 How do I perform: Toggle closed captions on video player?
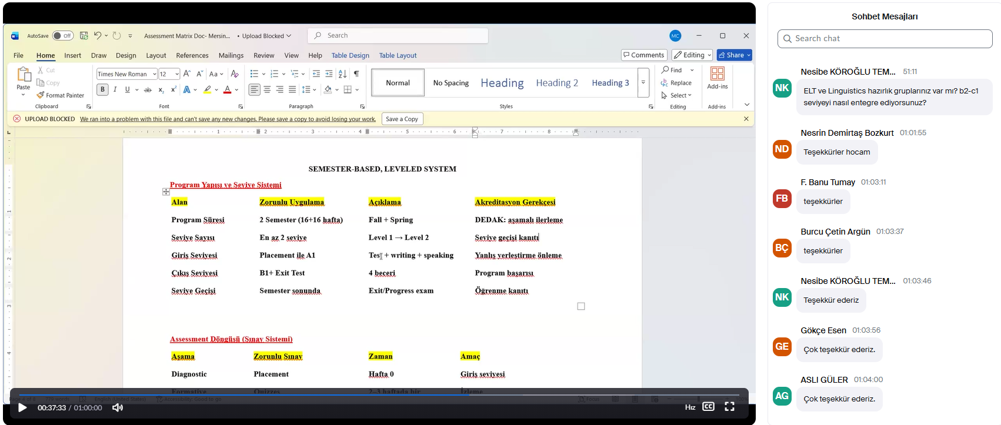tap(708, 407)
